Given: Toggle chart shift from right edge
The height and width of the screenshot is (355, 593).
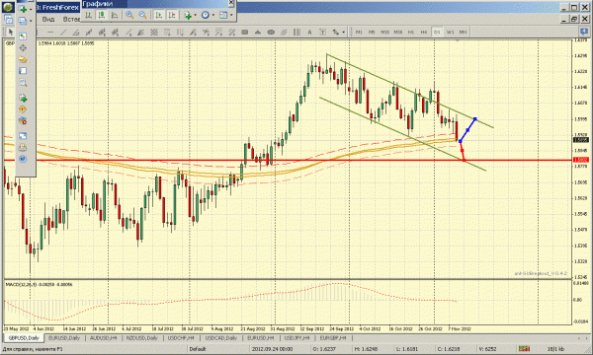Looking at the screenshot, I should (172, 15).
